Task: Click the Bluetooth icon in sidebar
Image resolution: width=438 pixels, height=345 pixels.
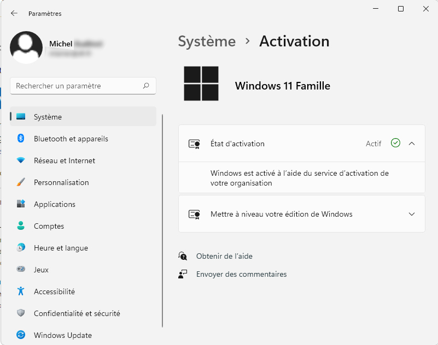Action: pyautogui.click(x=21, y=138)
